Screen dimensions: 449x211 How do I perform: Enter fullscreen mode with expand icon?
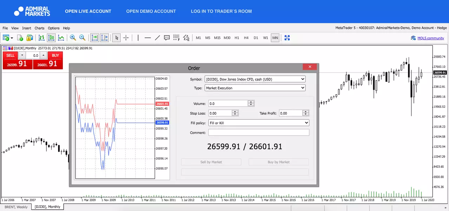click(x=287, y=38)
